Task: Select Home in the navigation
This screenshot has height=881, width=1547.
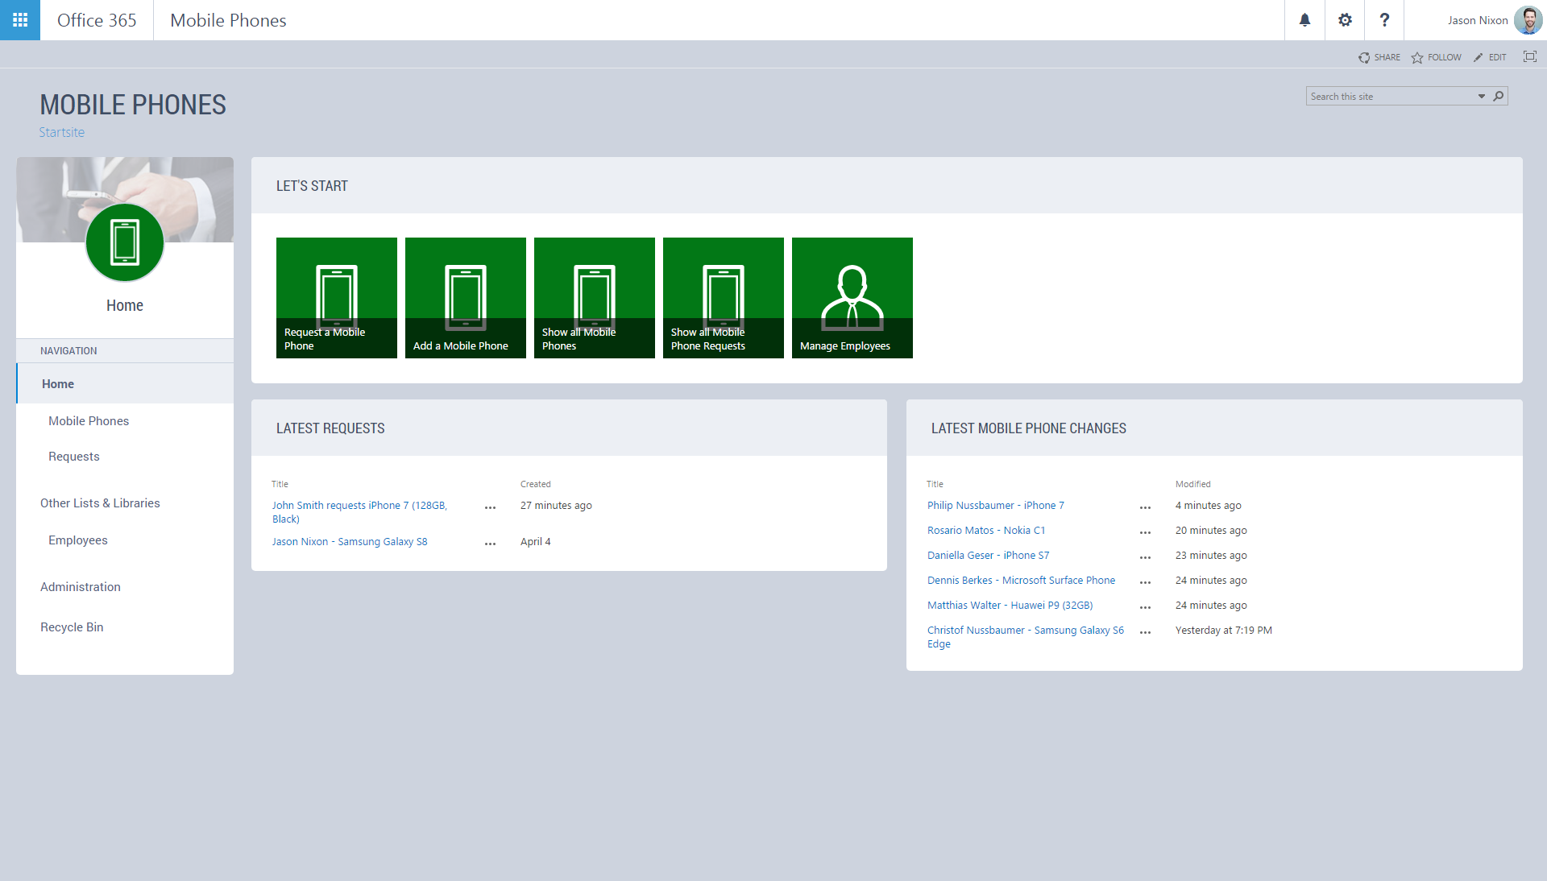Action: click(x=125, y=384)
